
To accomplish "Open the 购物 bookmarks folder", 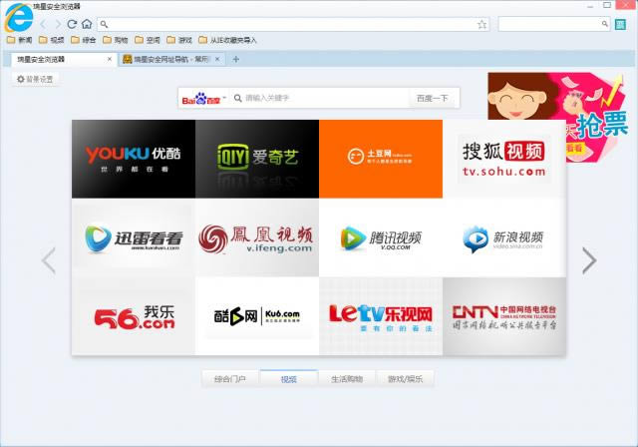I will tap(116, 40).
